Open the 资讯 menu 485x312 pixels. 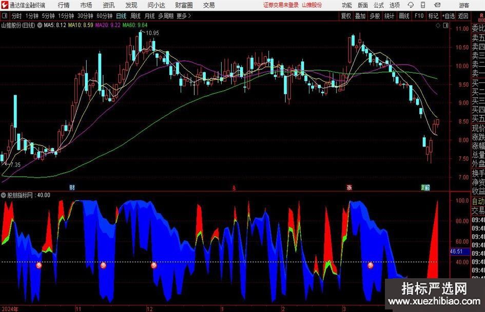109,5
